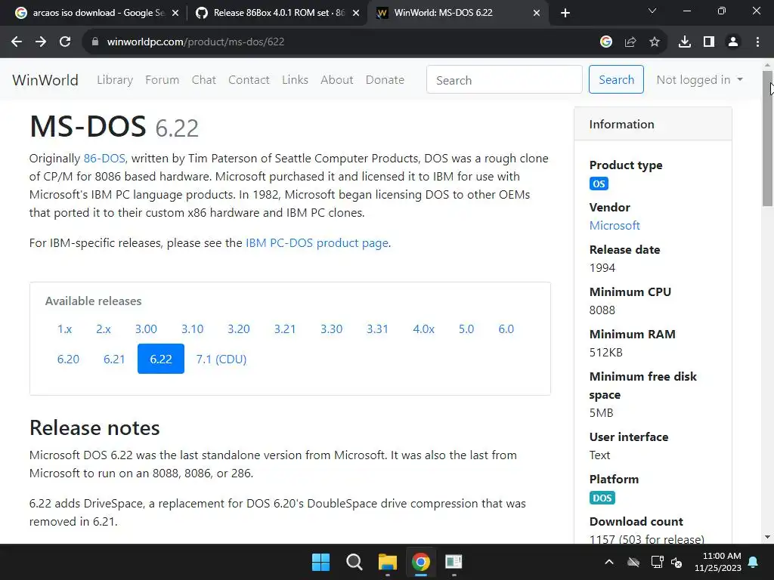Viewport: 774px width, 580px height.
Task: Click the Search button
Action: [616, 79]
